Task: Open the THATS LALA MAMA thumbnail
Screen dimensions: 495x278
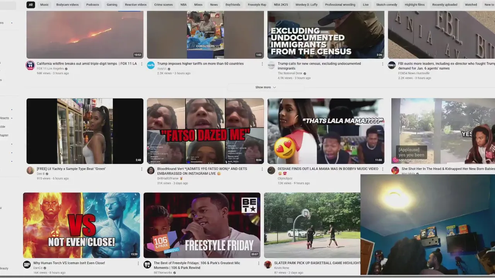Action: (x=326, y=131)
